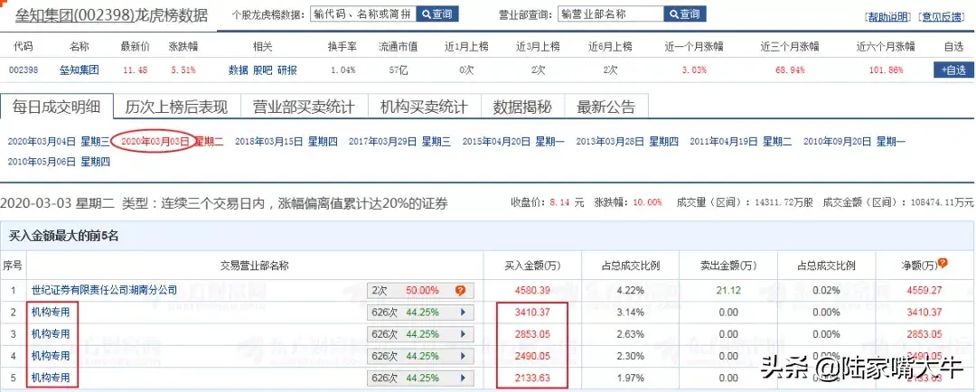Viewport: 976px width, 392px height.
Task: Open the 数据揭秘 tab
Action: coord(521,107)
